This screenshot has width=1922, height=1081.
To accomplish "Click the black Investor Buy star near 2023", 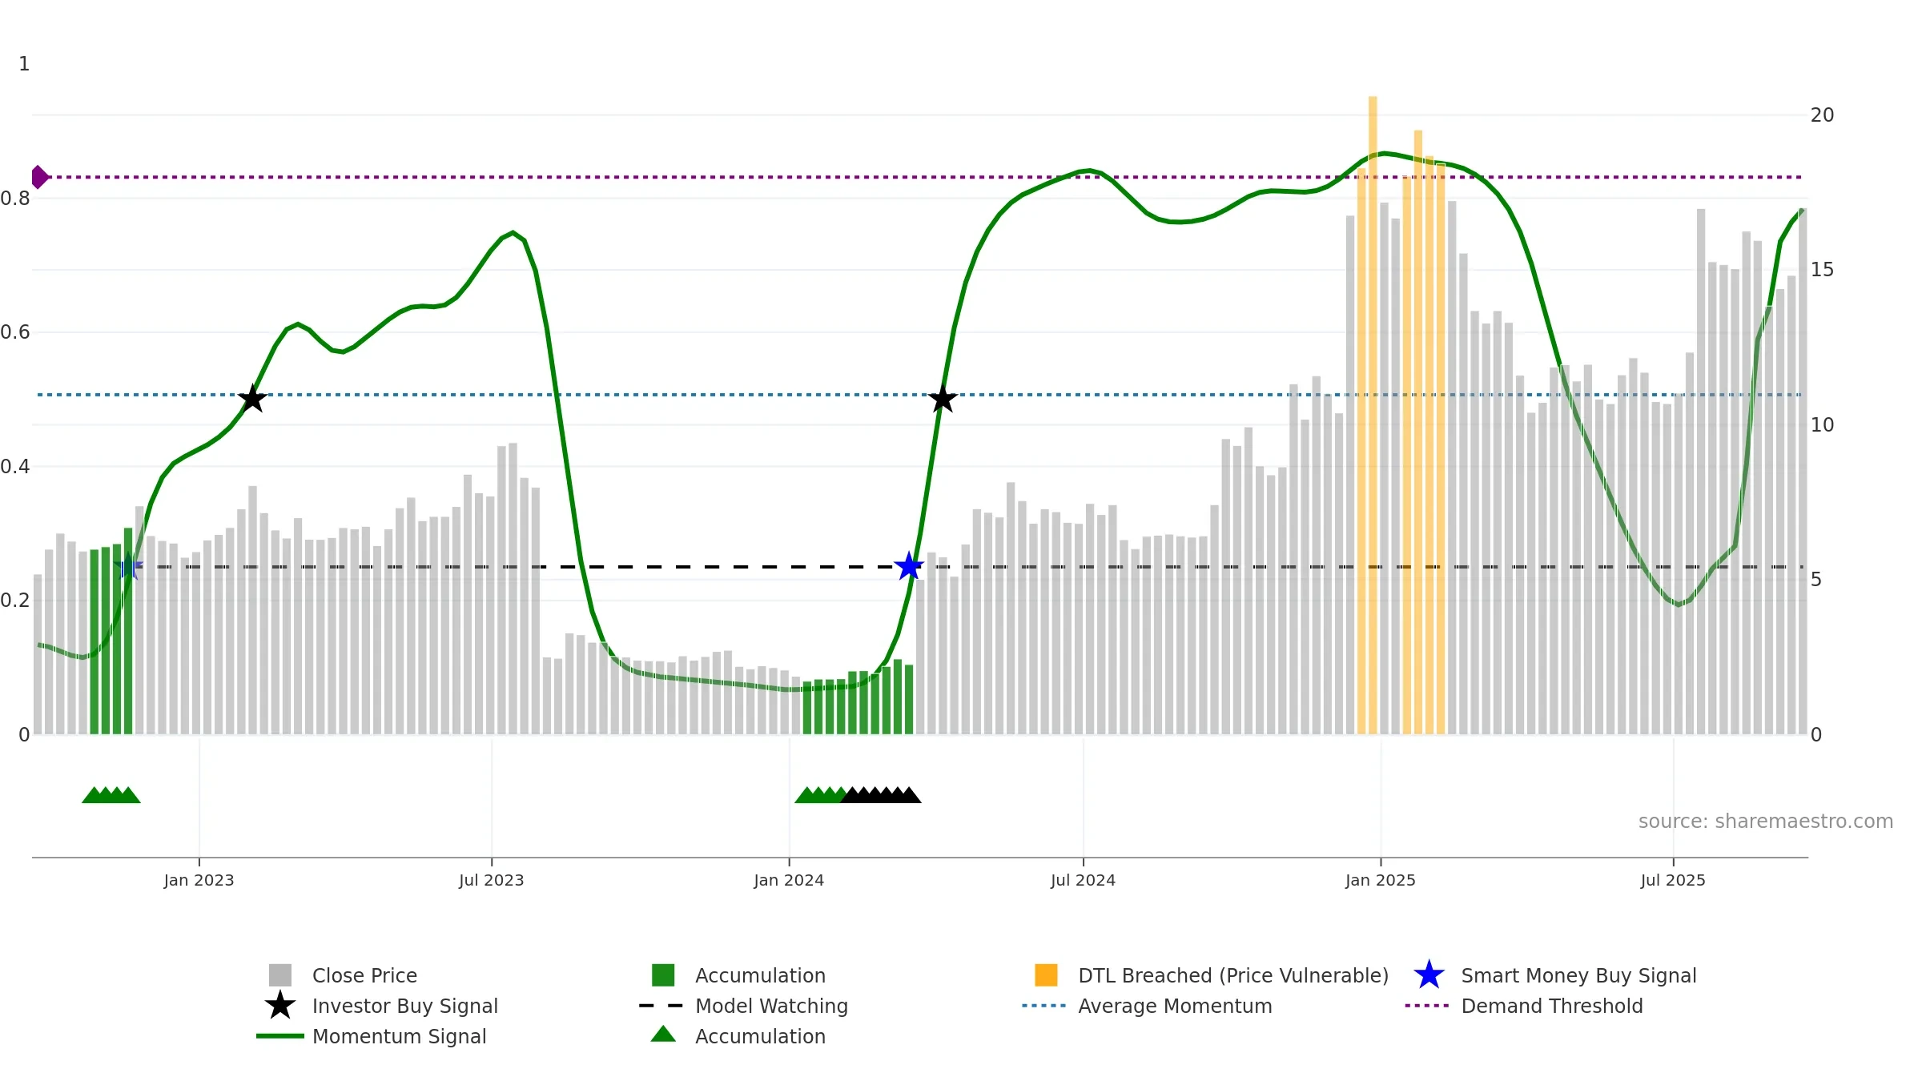I will pos(252,398).
